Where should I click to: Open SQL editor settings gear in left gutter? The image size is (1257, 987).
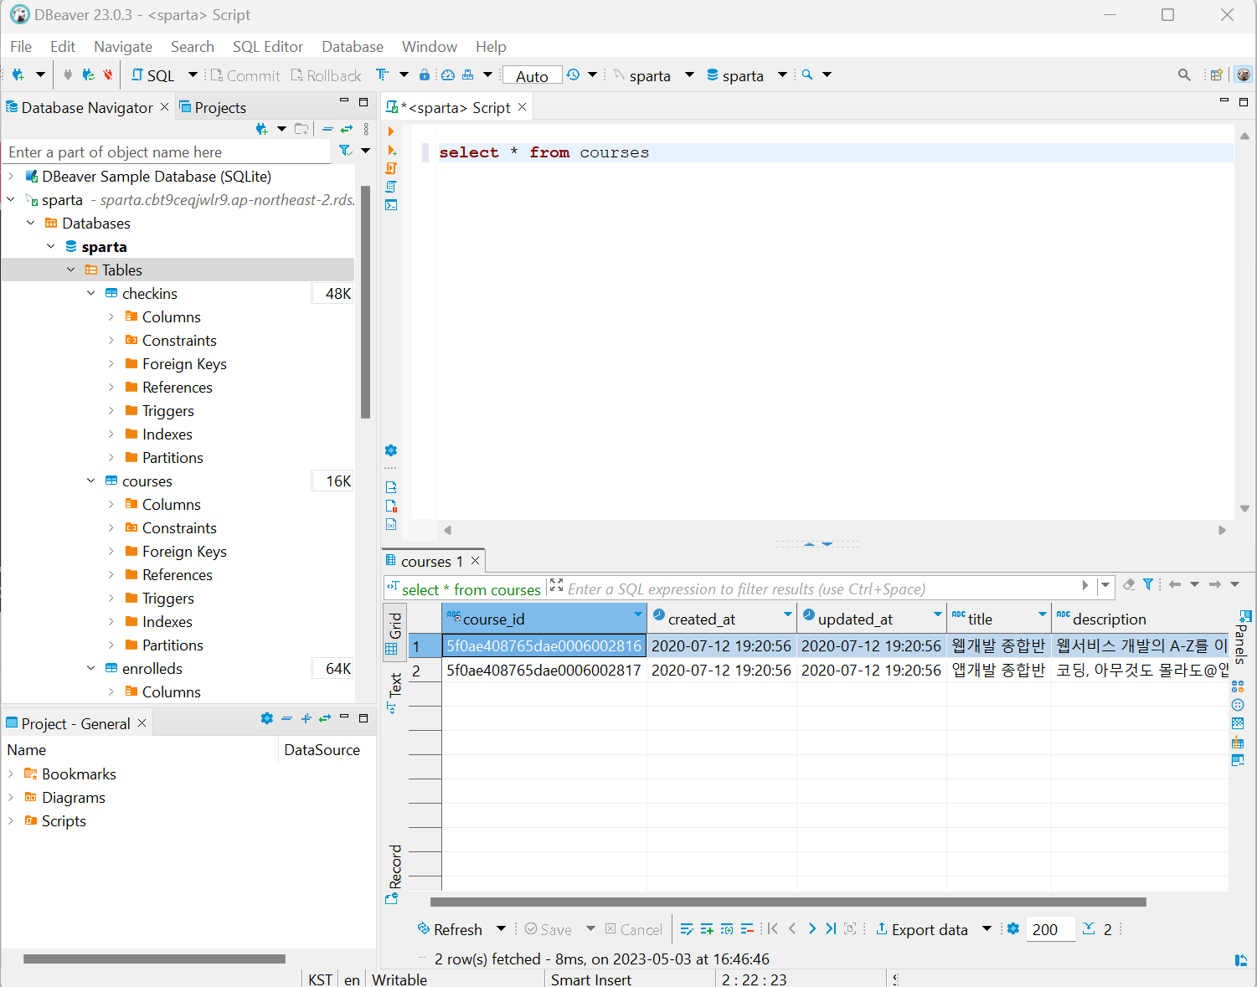pos(390,450)
